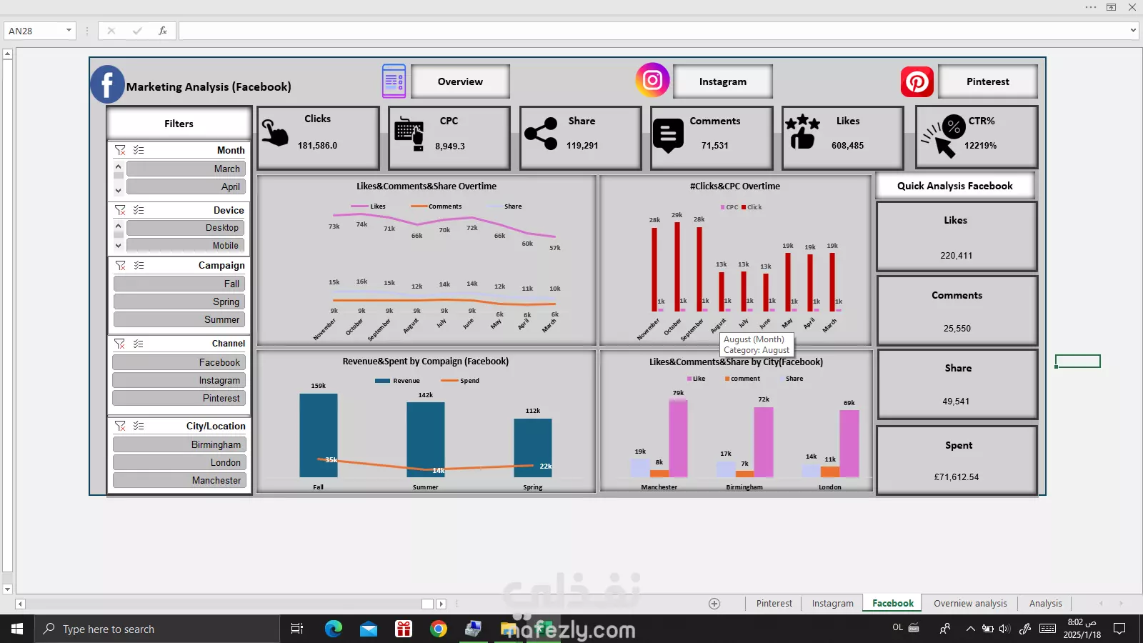Click the Overview navigation button
Viewport: 1143px width, 643px height.
460,81
